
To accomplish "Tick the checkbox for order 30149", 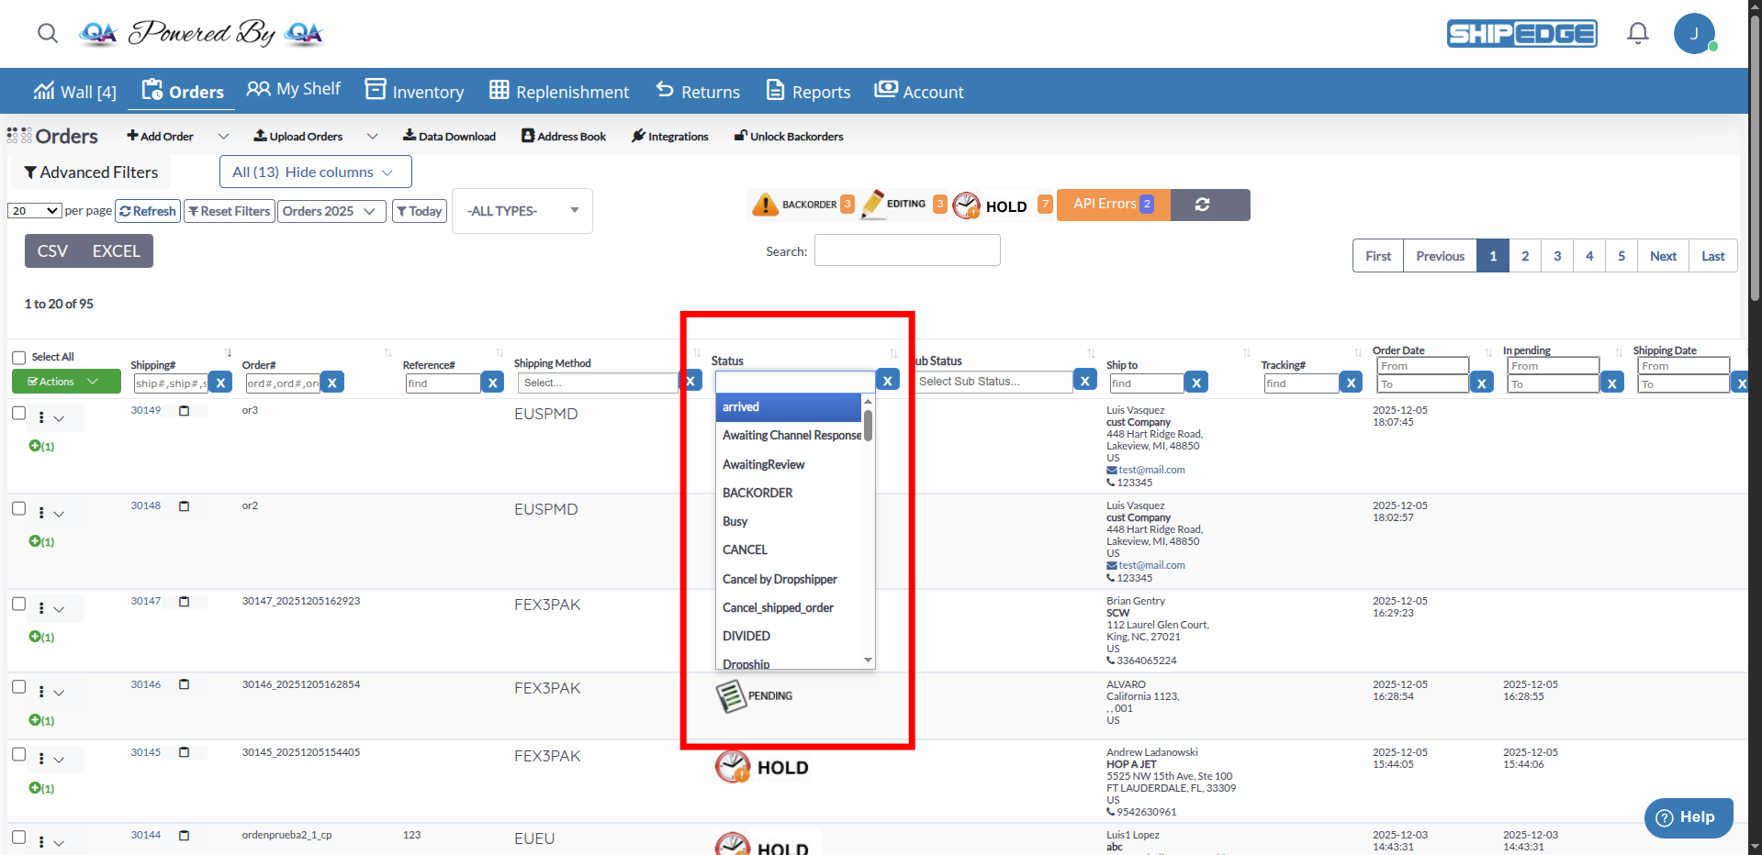I will (18, 413).
